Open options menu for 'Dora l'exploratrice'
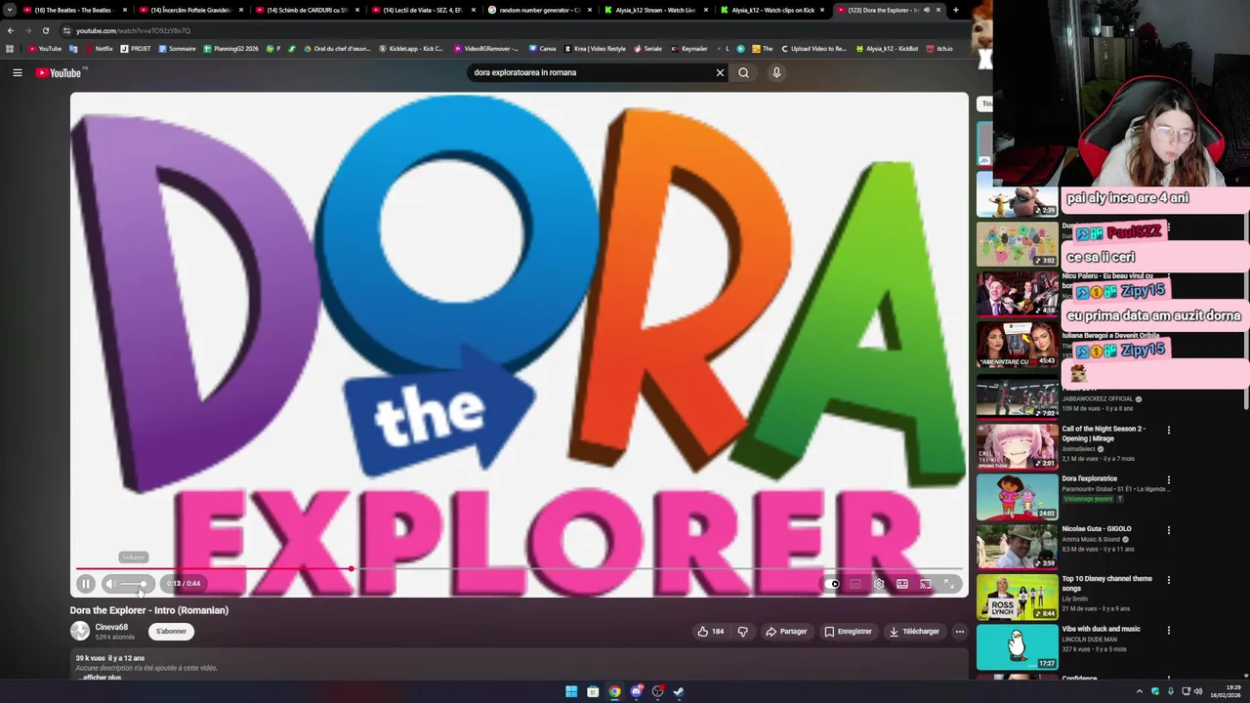Image resolution: width=1250 pixels, height=703 pixels. point(1168,480)
